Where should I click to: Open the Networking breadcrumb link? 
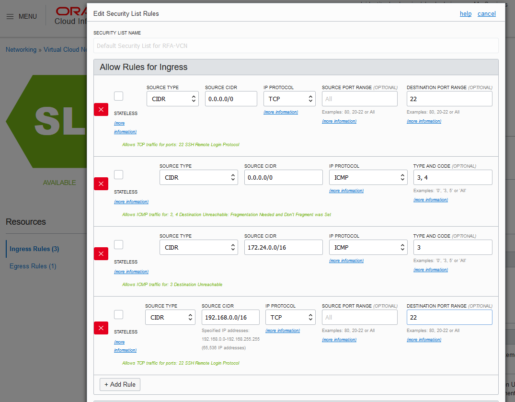coord(21,50)
